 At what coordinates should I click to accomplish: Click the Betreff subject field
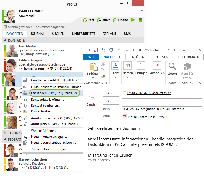pyautogui.click(x=162, y=109)
